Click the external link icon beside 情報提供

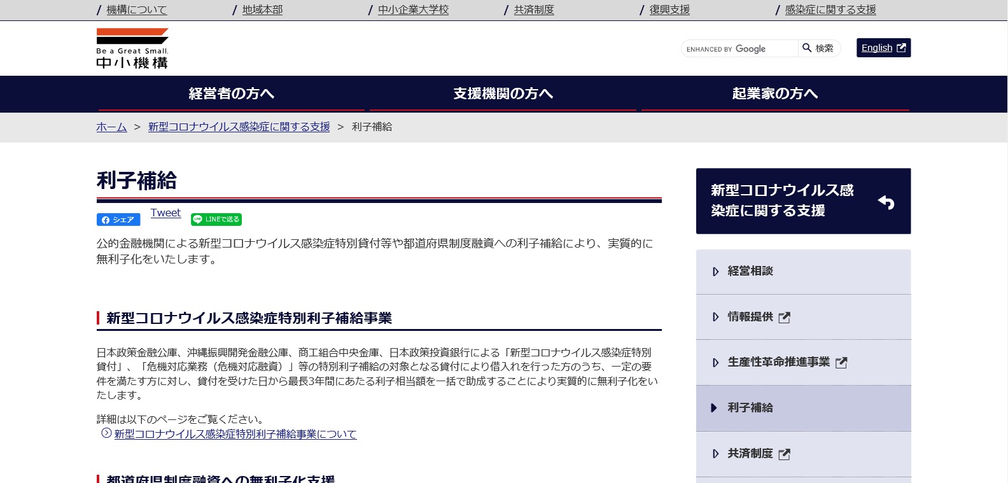coord(785,318)
